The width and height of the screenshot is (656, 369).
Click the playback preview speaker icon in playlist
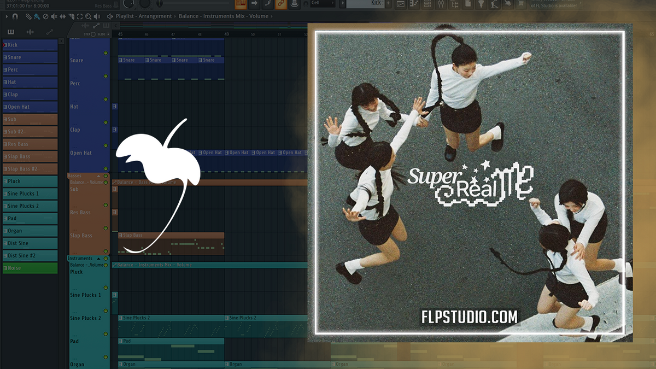(97, 16)
